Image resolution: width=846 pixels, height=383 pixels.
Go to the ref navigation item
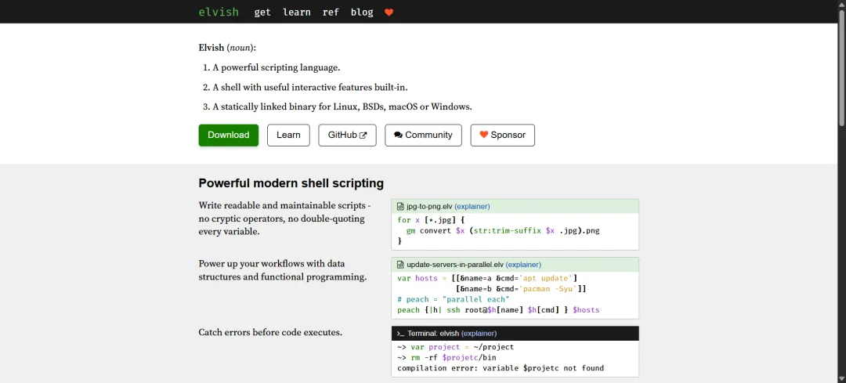click(x=331, y=12)
